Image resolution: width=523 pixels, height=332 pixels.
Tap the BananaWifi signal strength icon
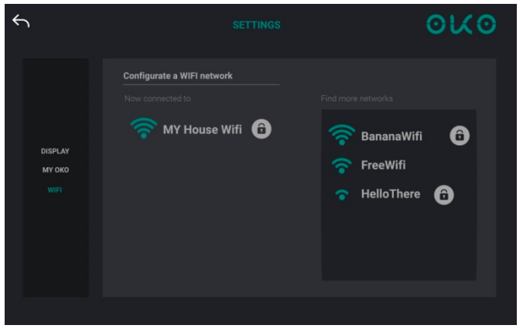[342, 135]
